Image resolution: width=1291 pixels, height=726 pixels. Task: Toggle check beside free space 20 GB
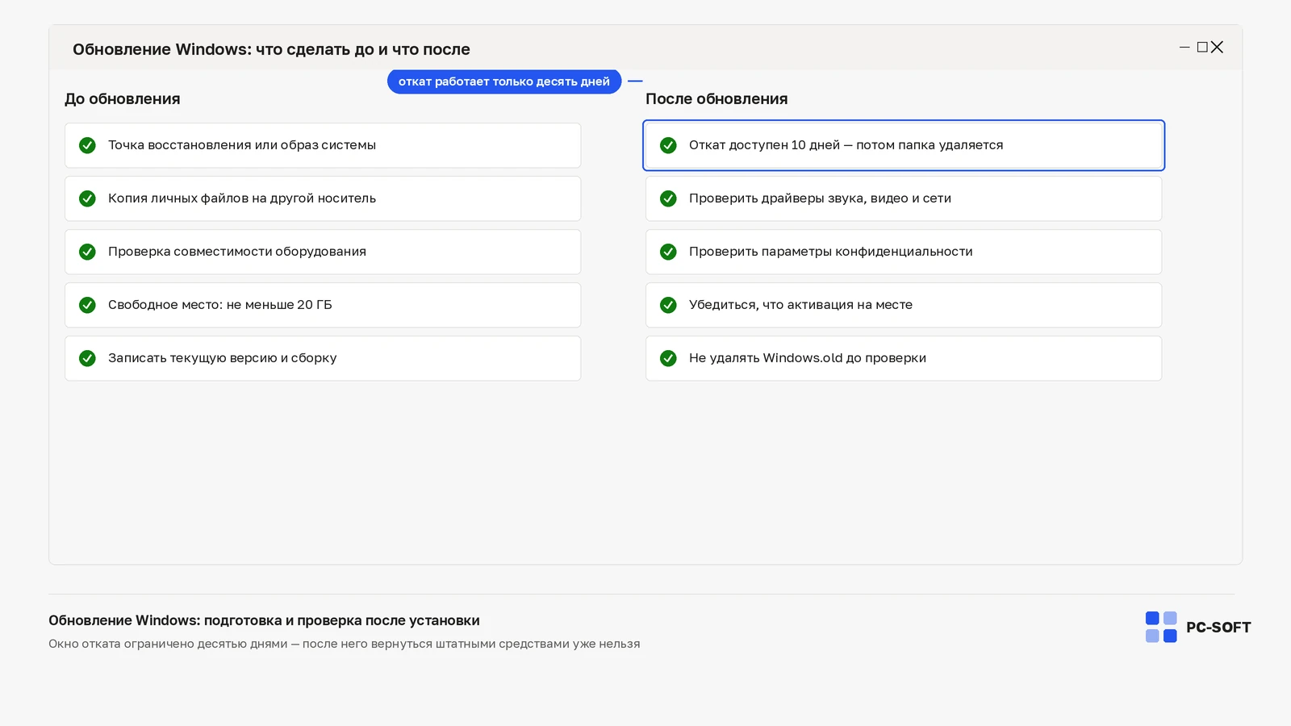tap(87, 305)
